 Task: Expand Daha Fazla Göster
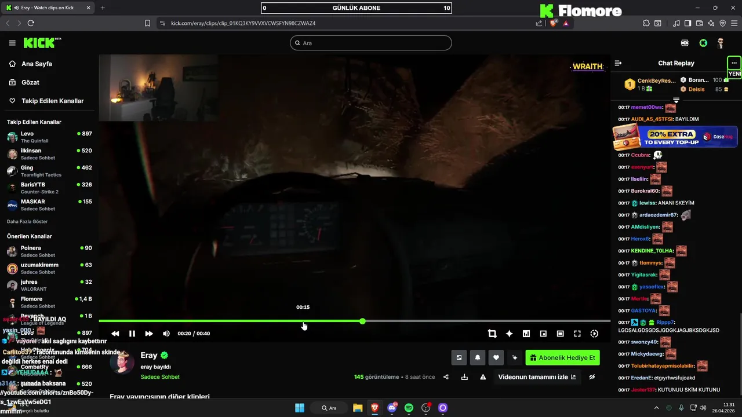[x=27, y=221]
